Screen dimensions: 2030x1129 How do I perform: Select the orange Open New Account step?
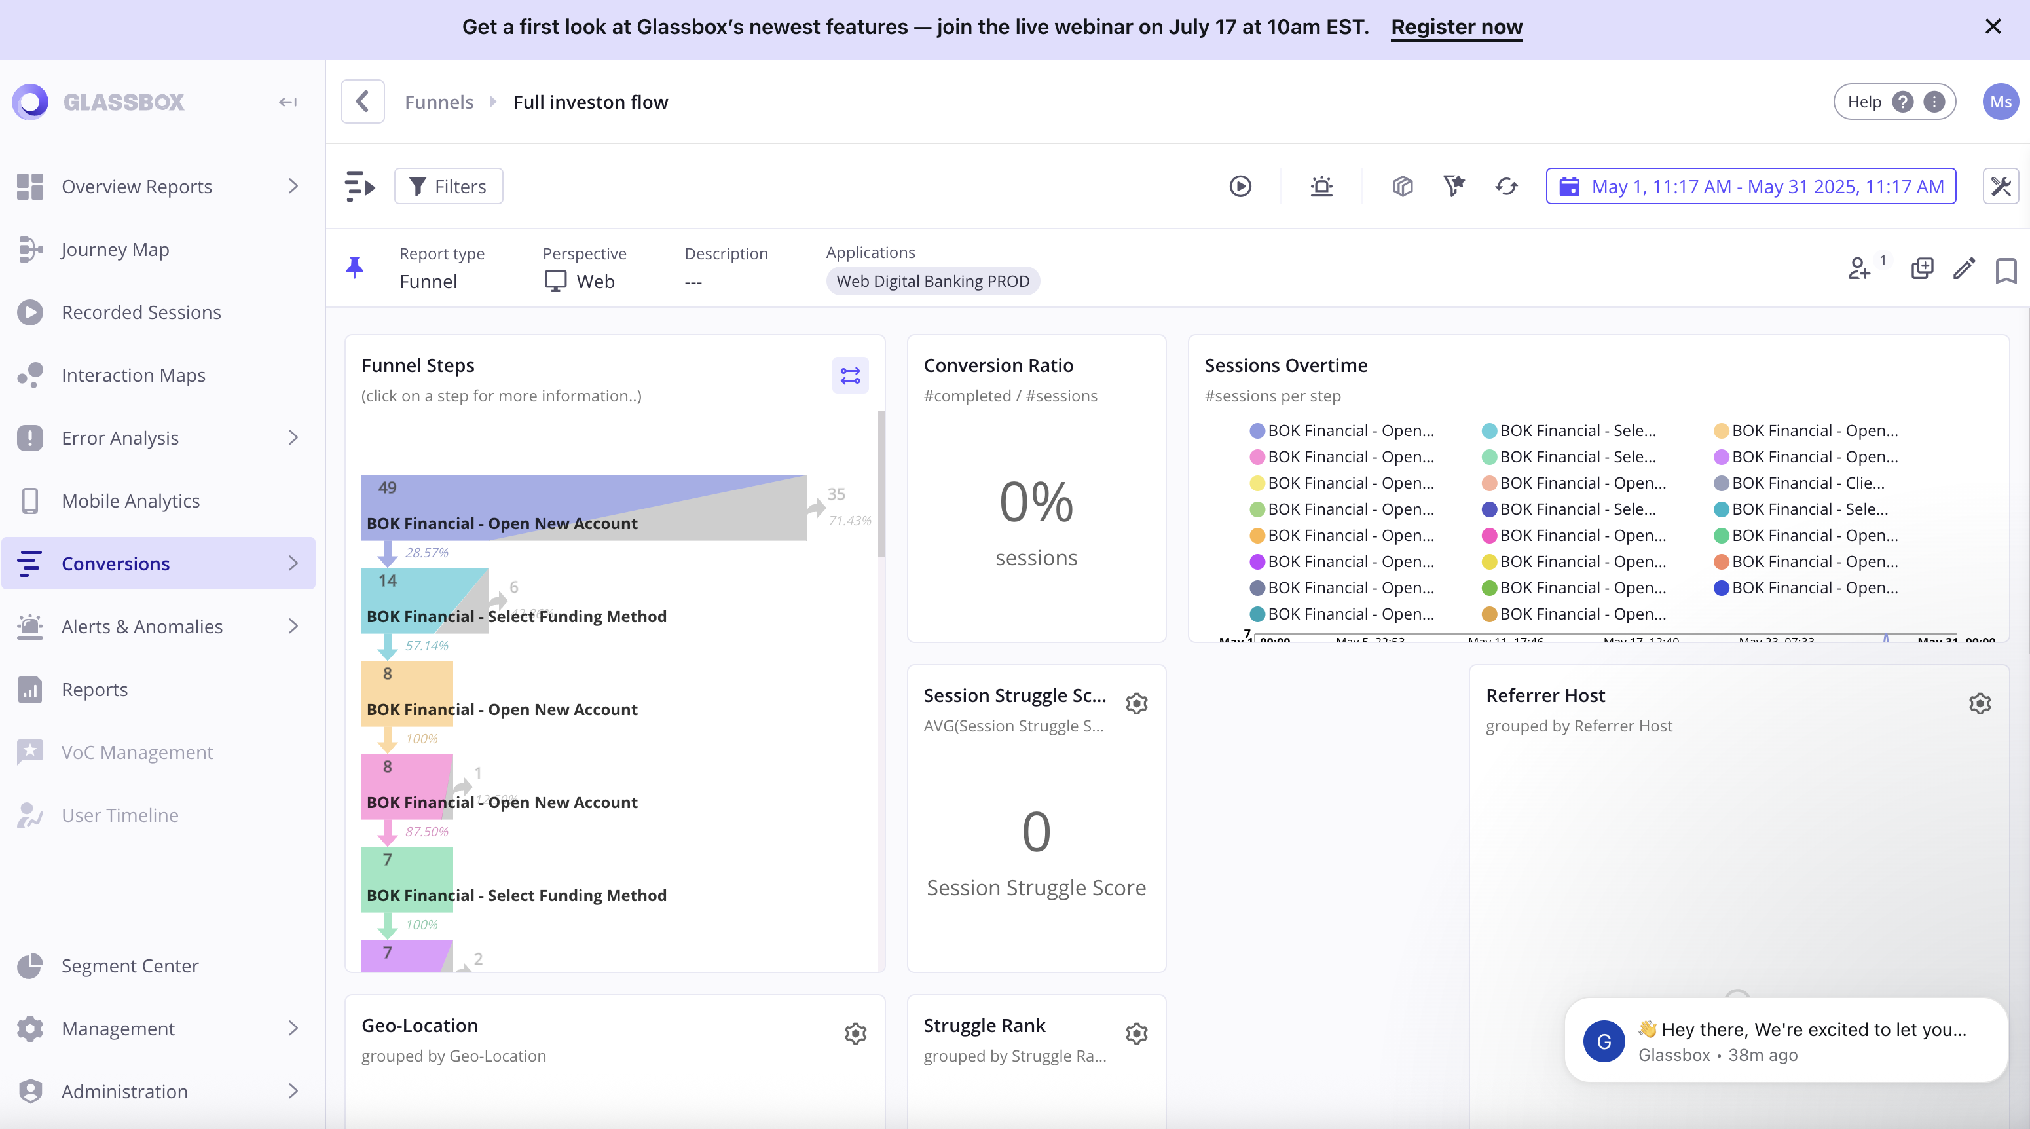point(407,694)
